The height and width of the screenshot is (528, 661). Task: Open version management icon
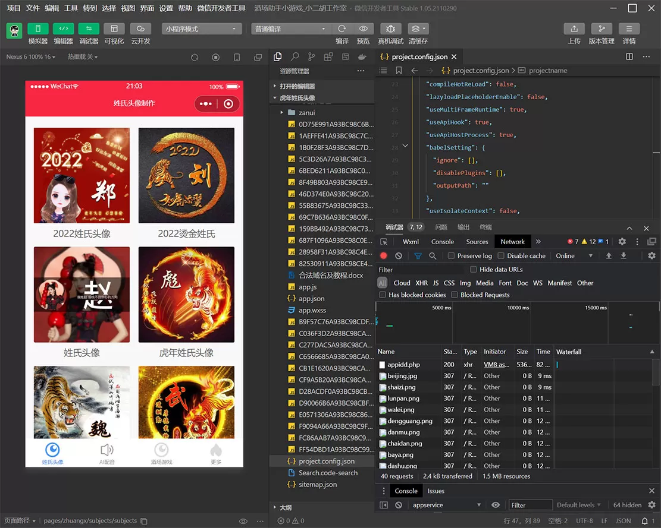601,29
